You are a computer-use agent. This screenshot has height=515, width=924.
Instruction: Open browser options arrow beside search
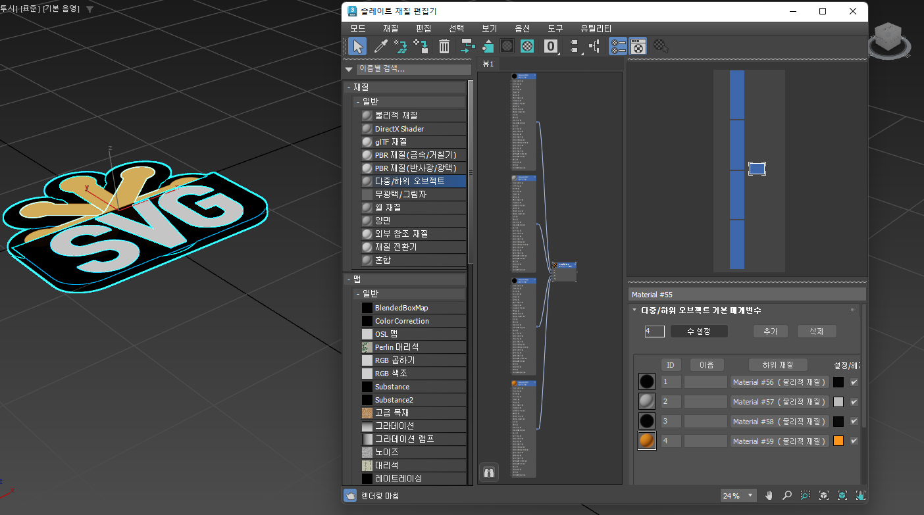pos(349,68)
